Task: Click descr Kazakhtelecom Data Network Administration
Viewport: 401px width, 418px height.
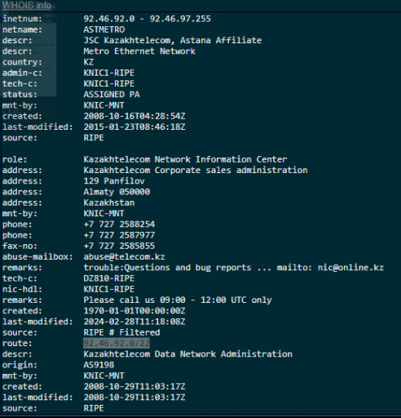Action: (188, 354)
